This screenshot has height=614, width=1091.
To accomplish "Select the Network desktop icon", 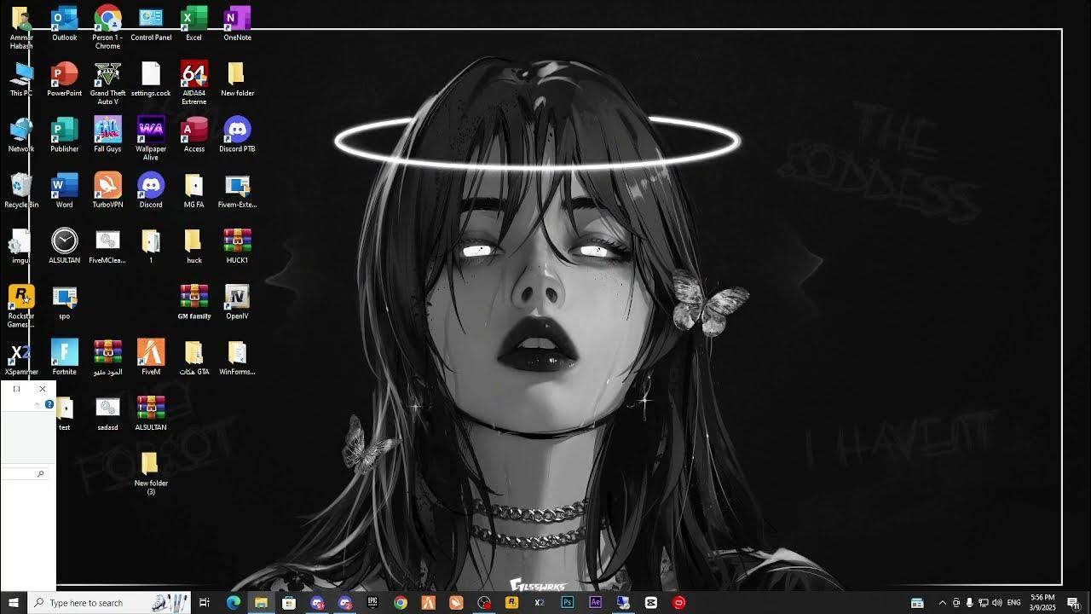I will [x=21, y=135].
